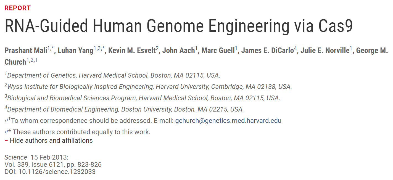Choose author Marc Guell

coord(218,51)
